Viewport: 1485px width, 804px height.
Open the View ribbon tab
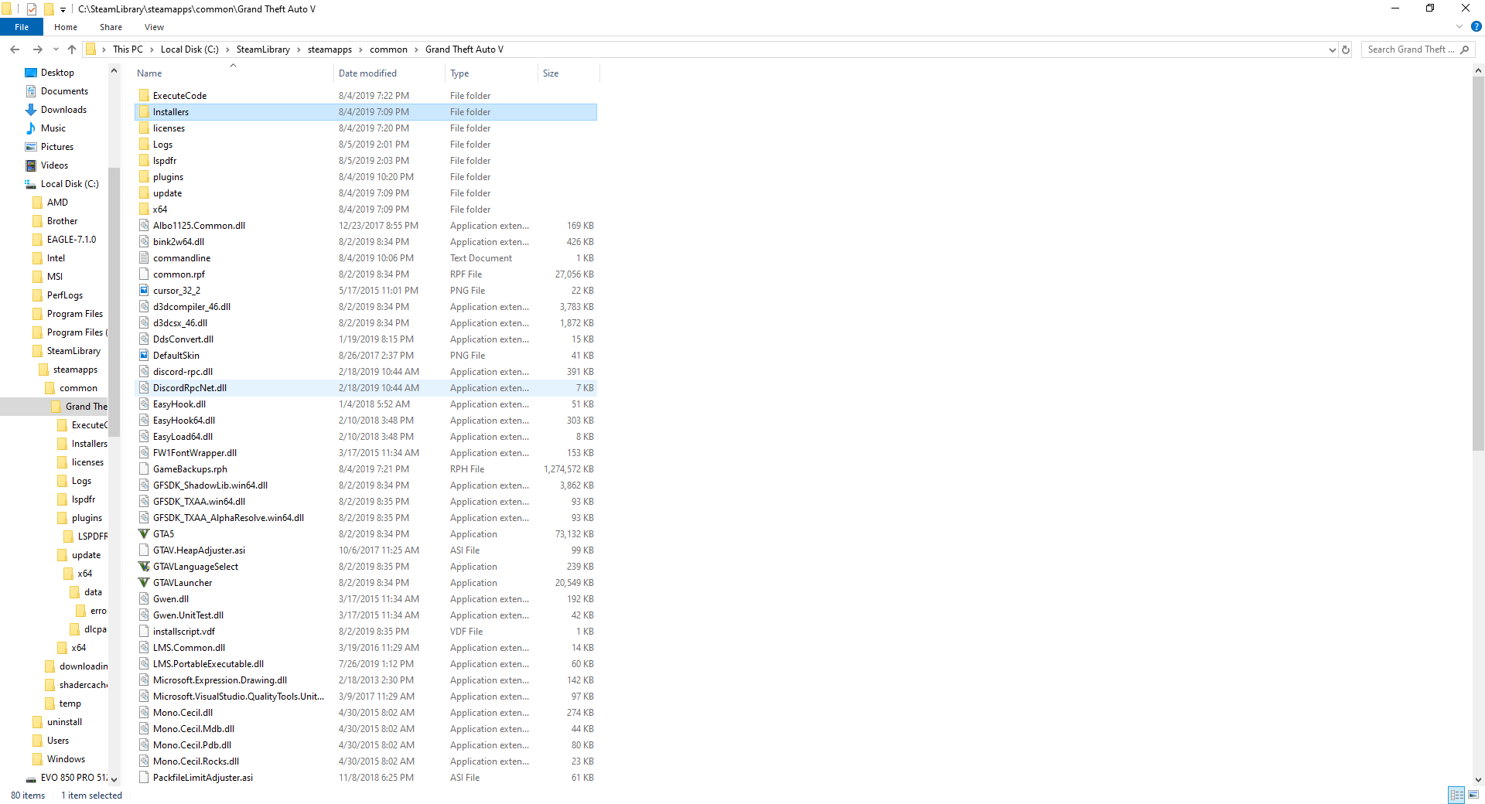pyautogui.click(x=154, y=27)
